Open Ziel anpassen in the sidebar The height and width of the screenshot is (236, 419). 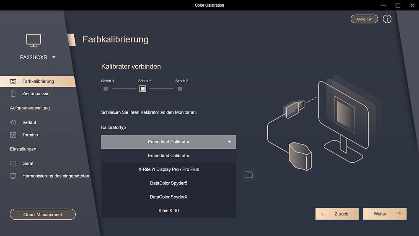tap(36, 93)
